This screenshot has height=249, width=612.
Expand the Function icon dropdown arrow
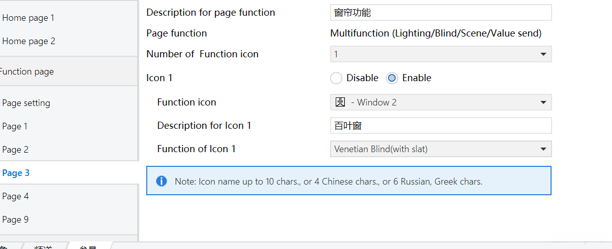543,102
